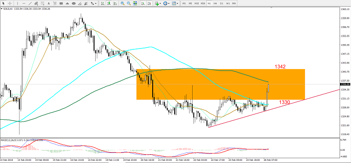Choose the Gann fan tool
This screenshot has height=163, width=351.
[86, 3]
